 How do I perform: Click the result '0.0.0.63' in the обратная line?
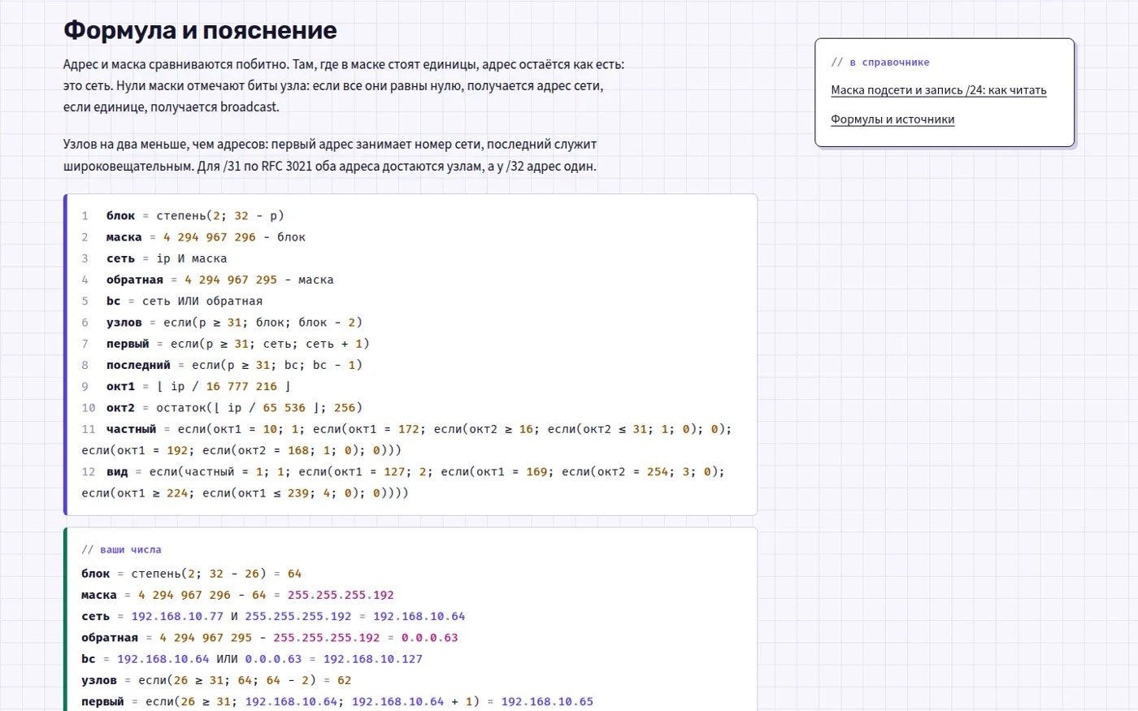point(430,638)
